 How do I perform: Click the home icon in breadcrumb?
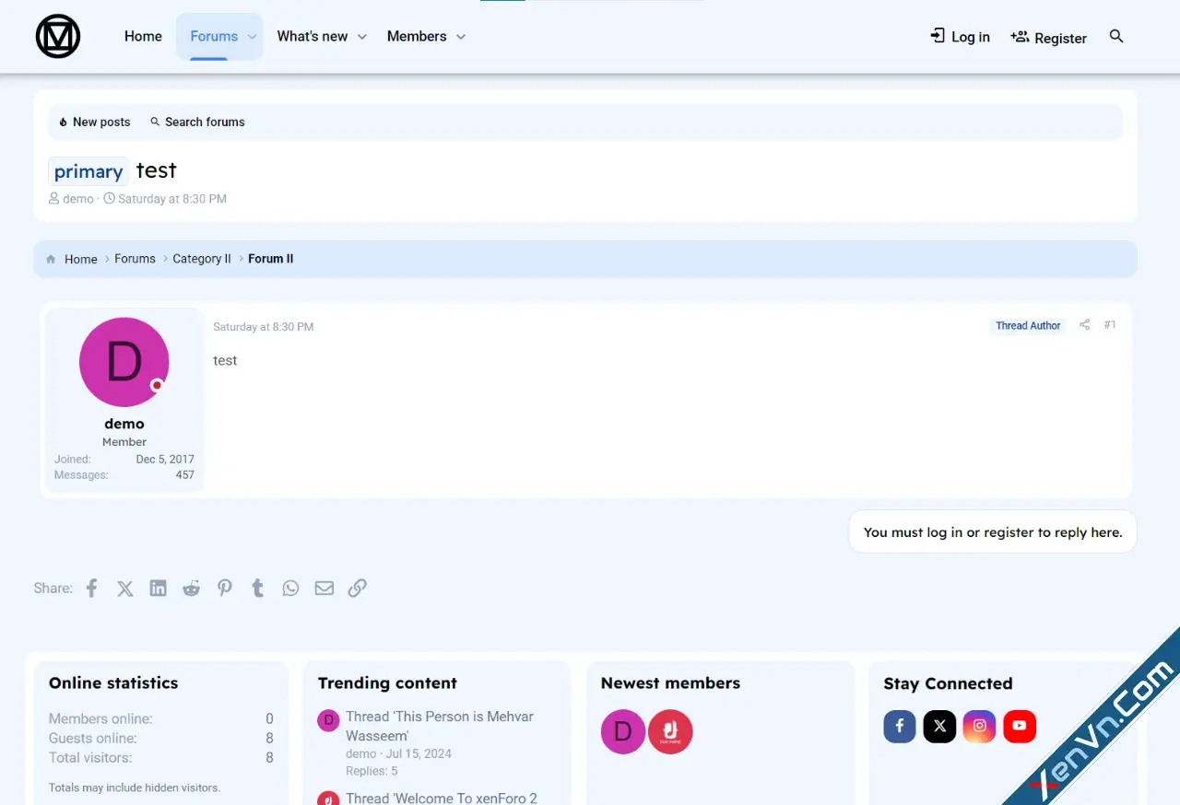pyautogui.click(x=51, y=260)
